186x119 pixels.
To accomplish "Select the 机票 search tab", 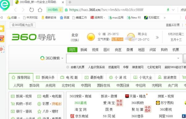I will pyautogui.click(x=176, y=50).
